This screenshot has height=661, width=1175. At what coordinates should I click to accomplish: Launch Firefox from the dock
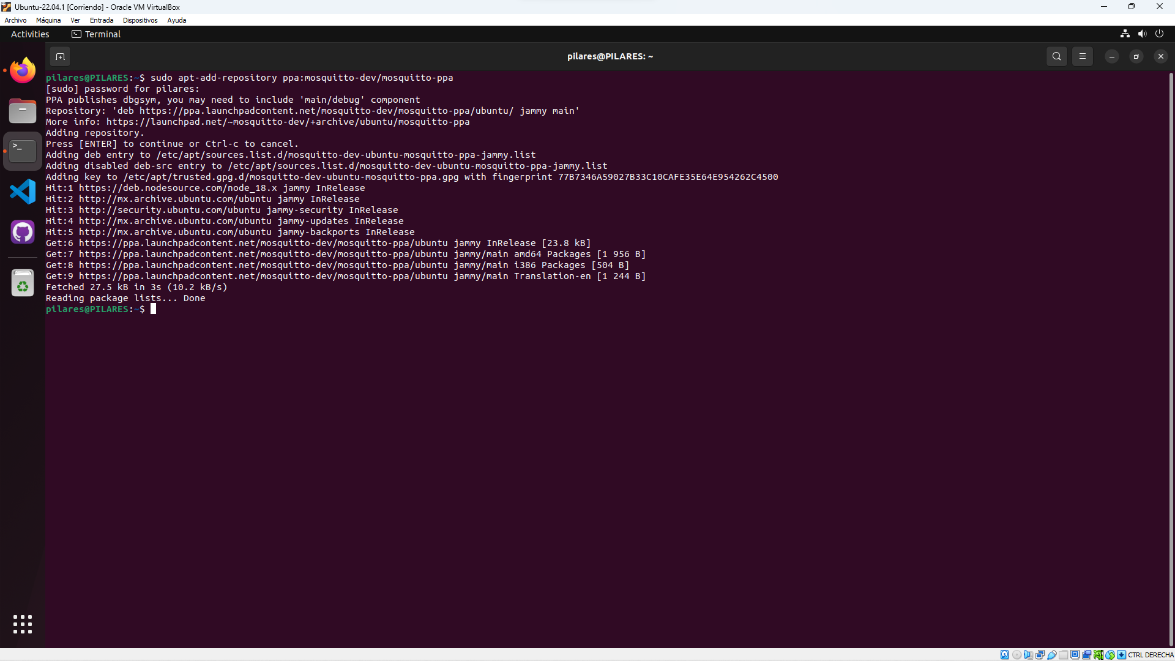pos(23,70)
